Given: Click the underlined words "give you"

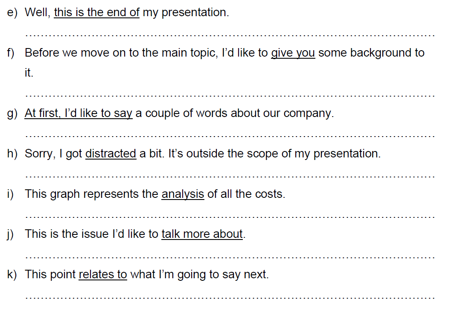Looking at the screenshot, I should [x=293, y=53].
